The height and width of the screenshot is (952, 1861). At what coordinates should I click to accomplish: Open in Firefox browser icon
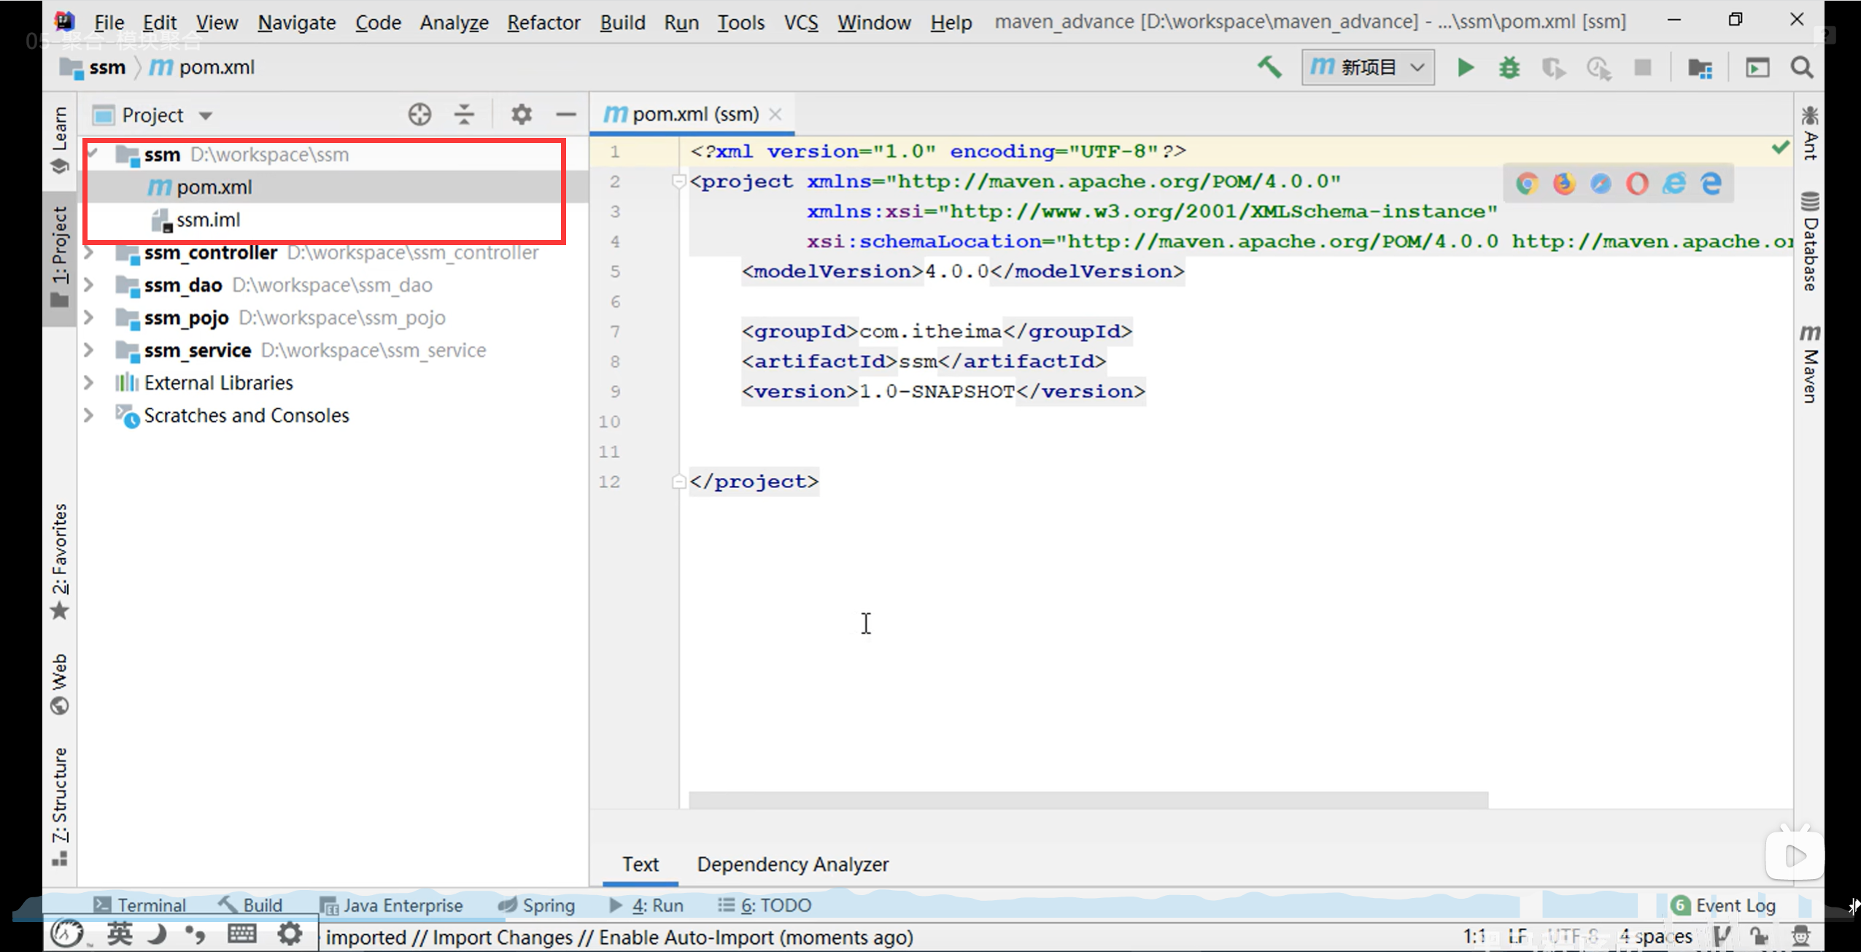pos(1563,184)
